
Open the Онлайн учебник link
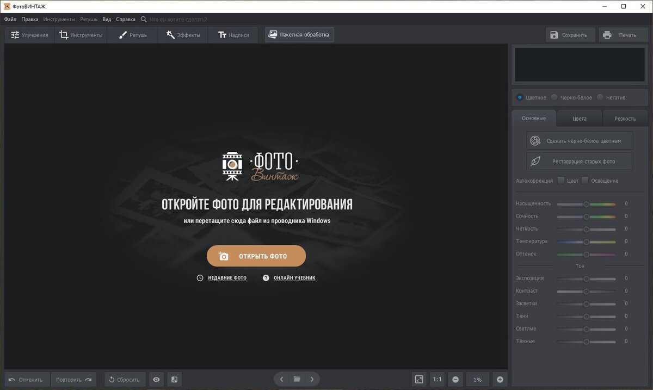tap(289, 278)
